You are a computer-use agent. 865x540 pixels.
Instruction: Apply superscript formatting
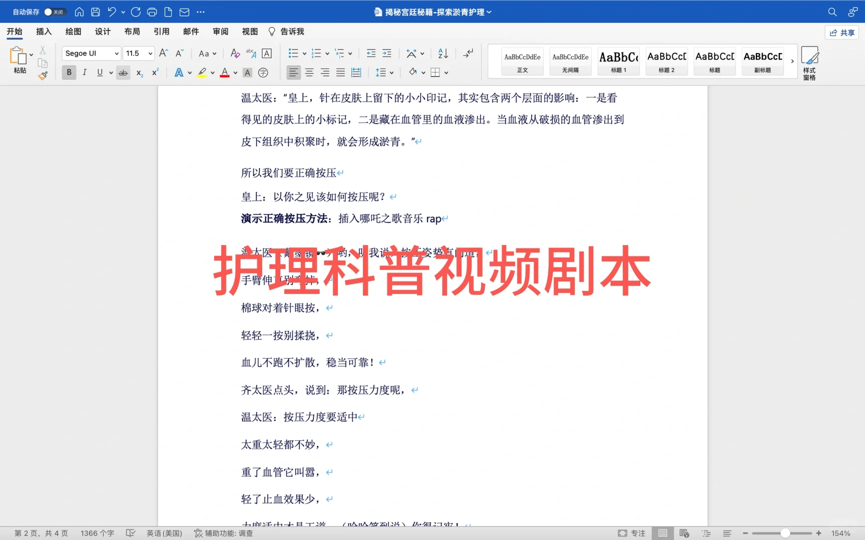pyautogui.click(x=155, y=73)
